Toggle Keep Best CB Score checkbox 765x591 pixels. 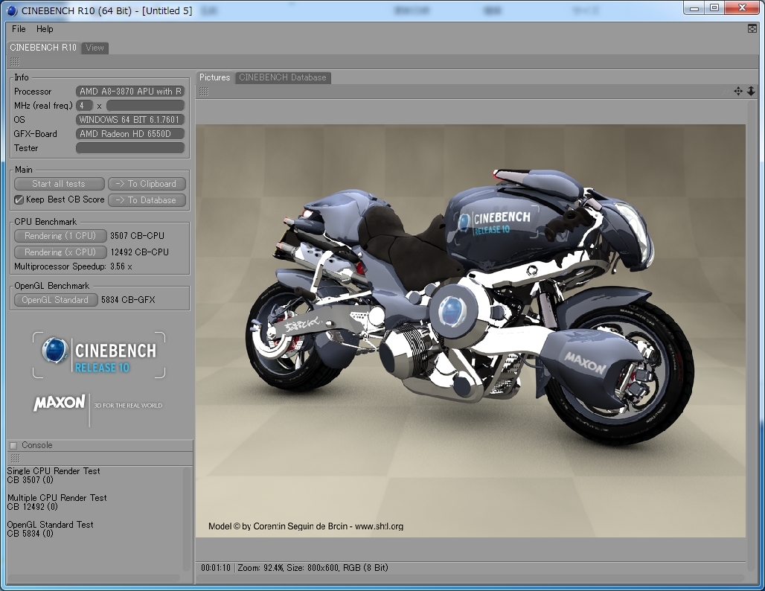pos(19,199)
